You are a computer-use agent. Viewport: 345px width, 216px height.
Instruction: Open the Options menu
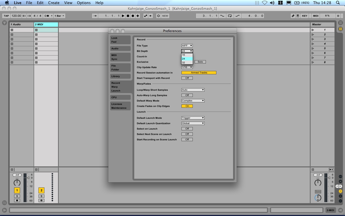click(84, 3)
